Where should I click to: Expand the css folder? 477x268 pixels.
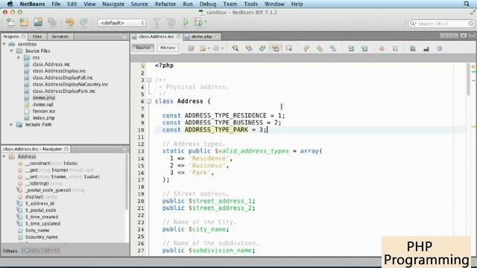(19, 57)
